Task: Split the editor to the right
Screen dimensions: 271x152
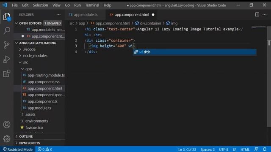Action: click(257, 15)
